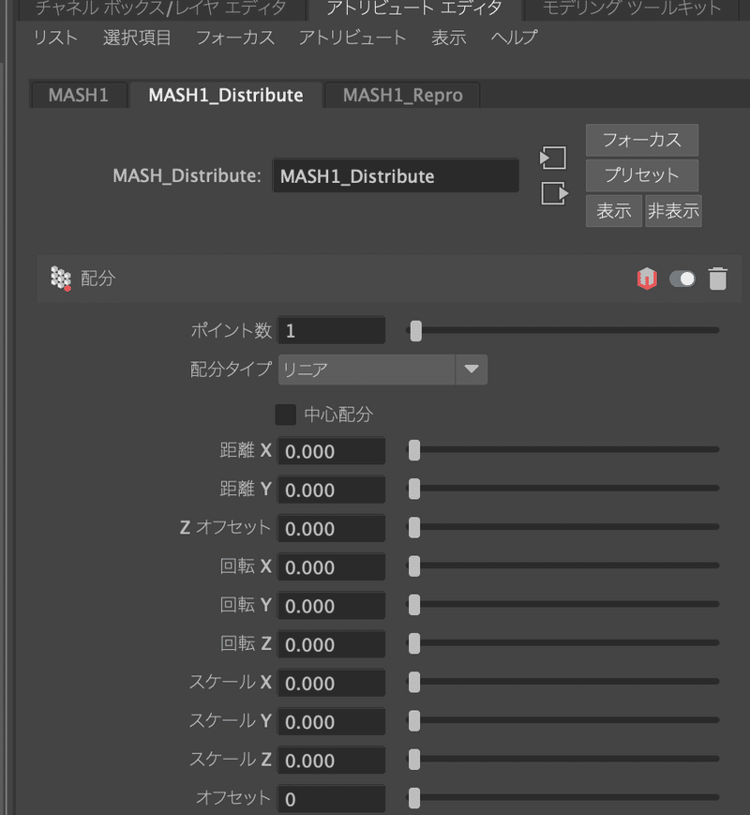The image size is (750, 815).
Task: Click the MASH_Distribute: label text
Action: tap(187, 175)
